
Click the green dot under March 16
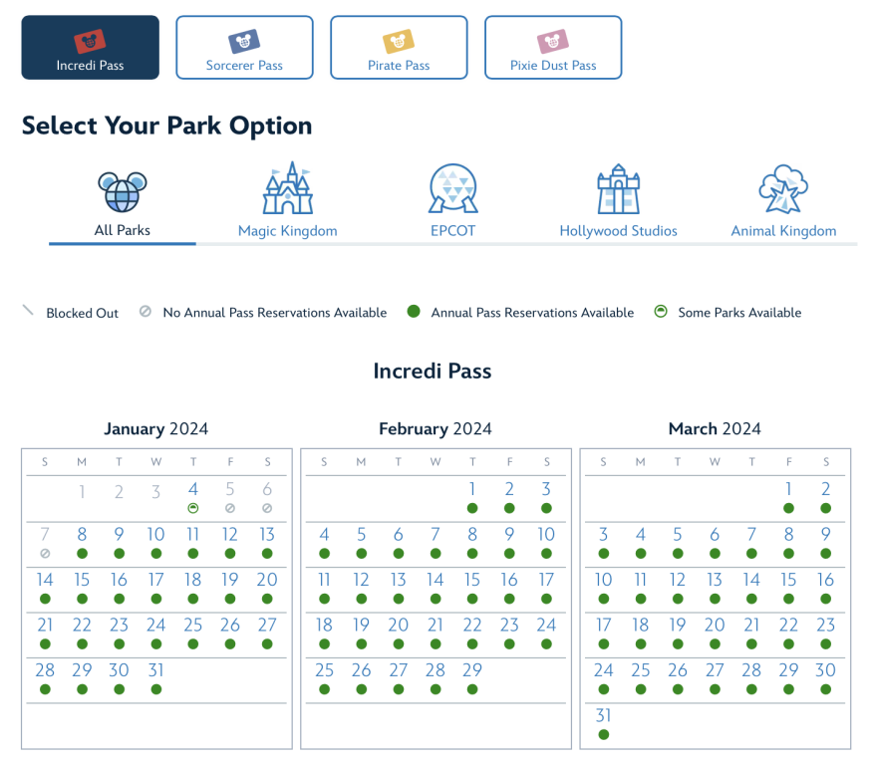tap(826, 599)
